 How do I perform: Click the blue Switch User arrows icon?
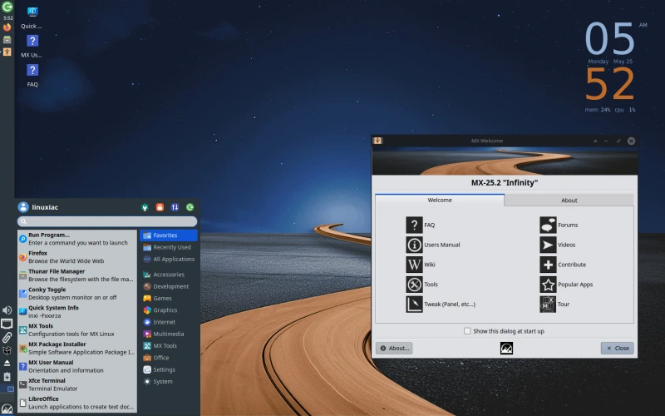point(175,207)
